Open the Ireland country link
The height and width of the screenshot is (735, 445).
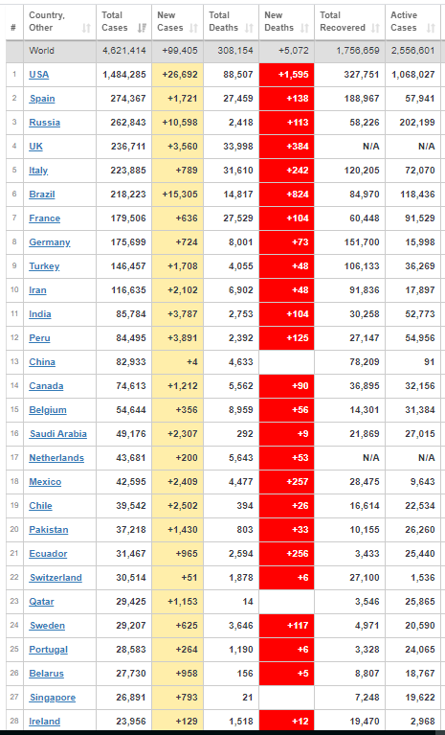tap(44, 722)
